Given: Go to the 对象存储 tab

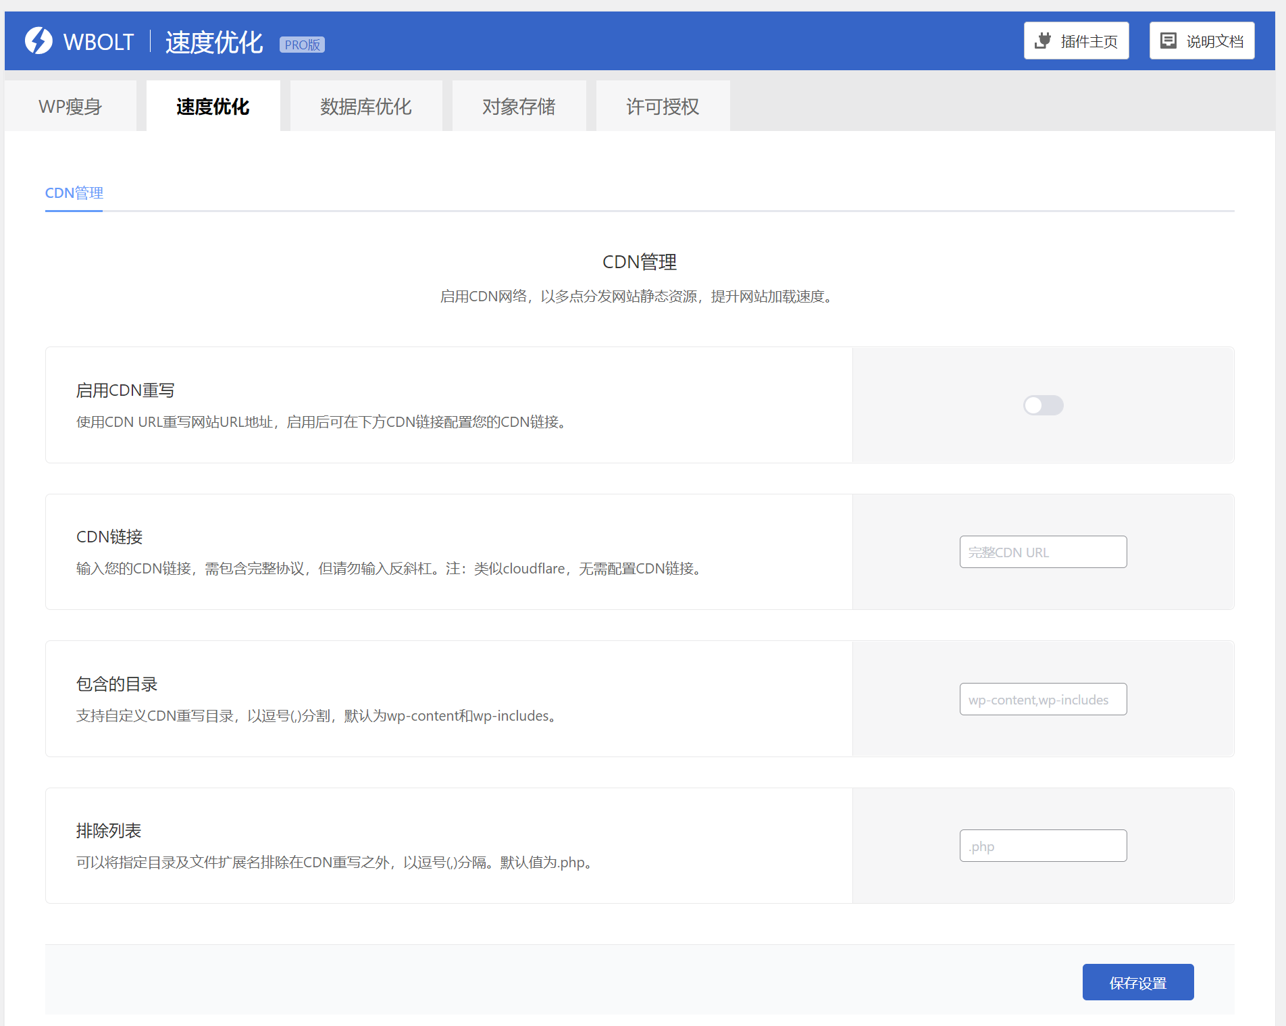Looking at the screenshot, I should (519, 107).
